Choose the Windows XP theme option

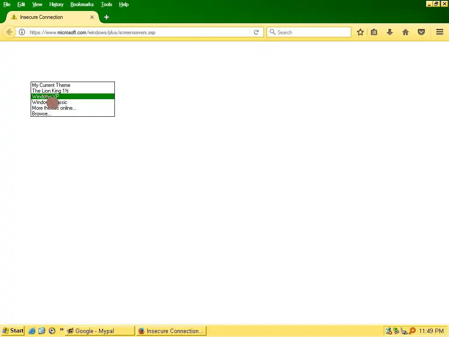point(73,97)
